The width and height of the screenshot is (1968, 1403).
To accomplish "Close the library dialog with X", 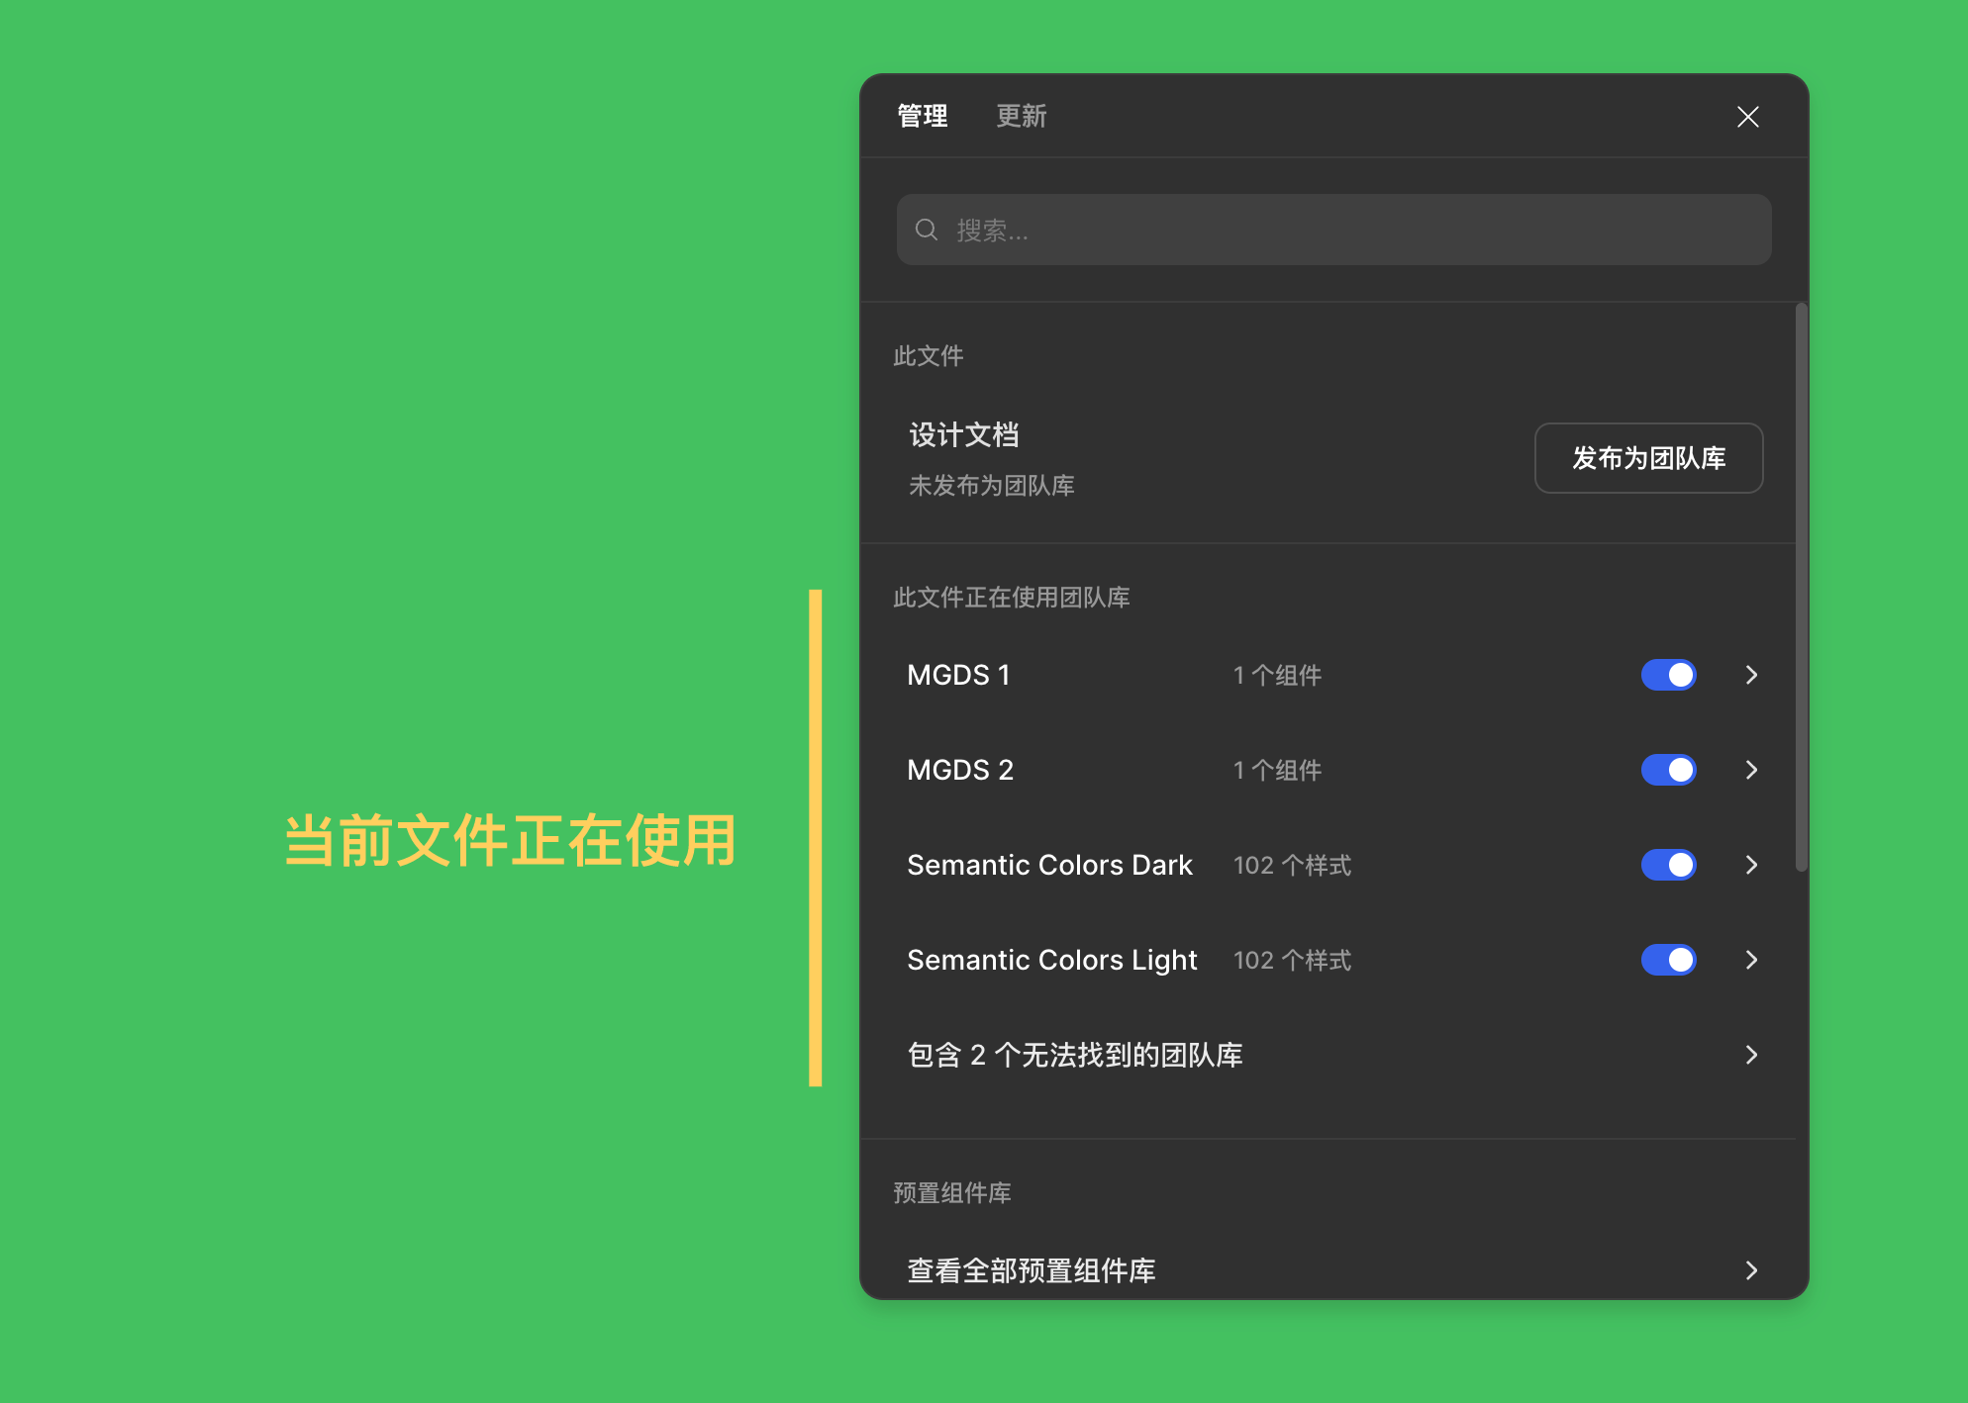I will click(1748, 117).
